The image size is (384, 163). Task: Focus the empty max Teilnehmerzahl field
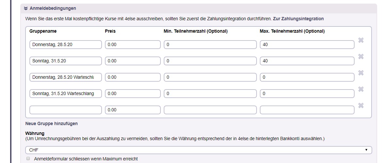point(307,110)
